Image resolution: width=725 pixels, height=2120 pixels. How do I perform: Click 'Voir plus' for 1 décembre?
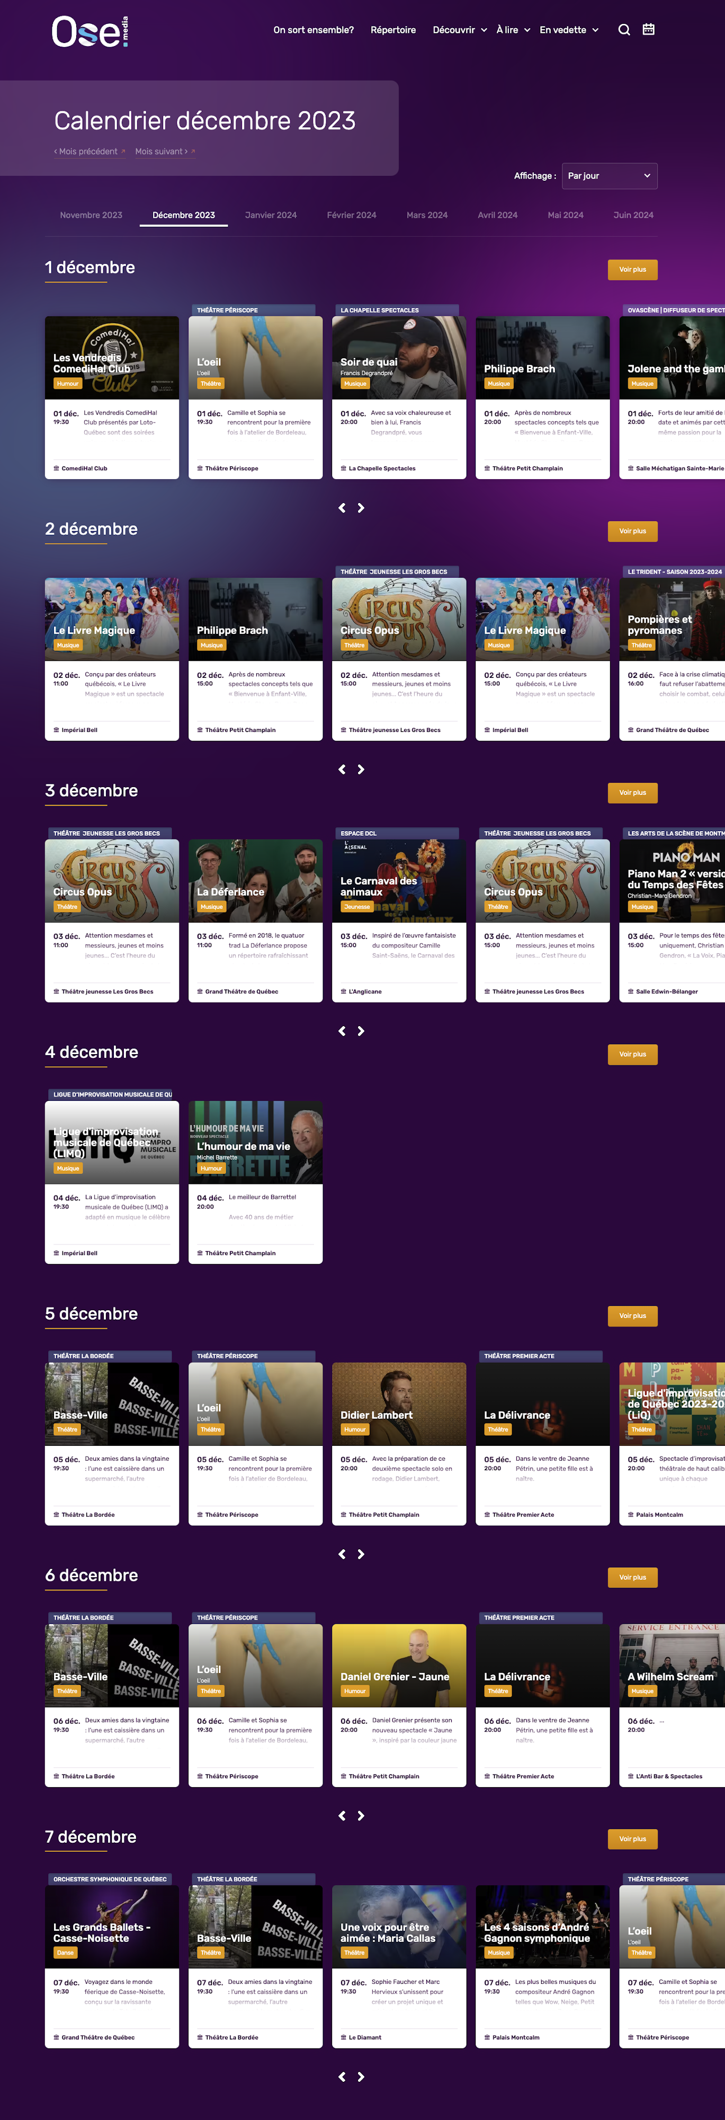632,270
